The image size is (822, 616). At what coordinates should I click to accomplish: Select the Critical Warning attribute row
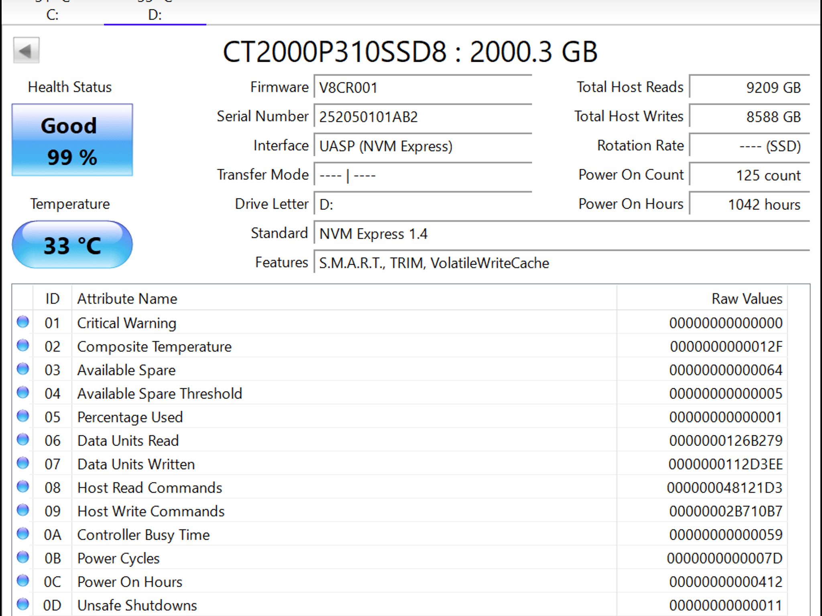400,322
